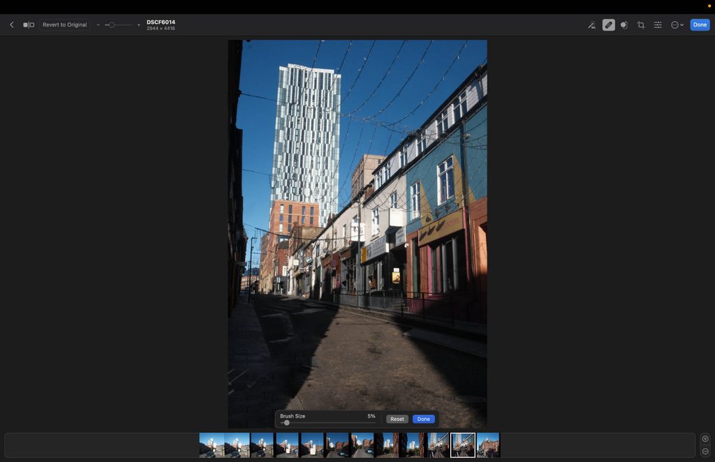Toggle the before/after comparison icon
Viewport: 715px width, 462px height.
[x=28, y=24]
